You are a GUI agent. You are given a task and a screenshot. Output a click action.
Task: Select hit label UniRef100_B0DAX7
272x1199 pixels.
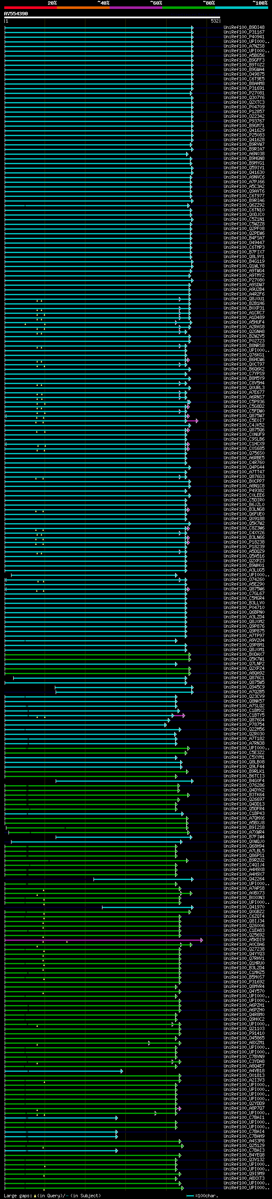(244, 655)
